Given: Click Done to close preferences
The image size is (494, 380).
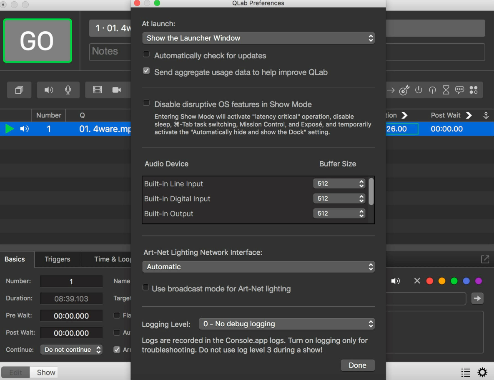Looking at the screenshot, I should [358, 365].
